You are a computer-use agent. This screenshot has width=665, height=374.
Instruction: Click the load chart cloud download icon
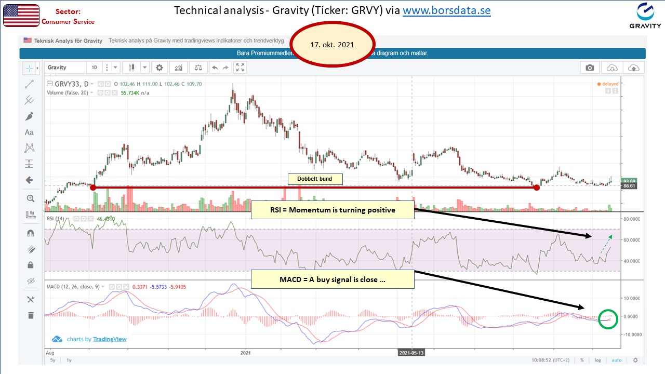[x=612, y=68]
